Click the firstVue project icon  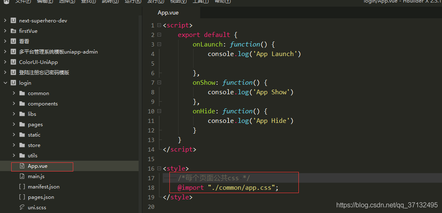point(13,31)
